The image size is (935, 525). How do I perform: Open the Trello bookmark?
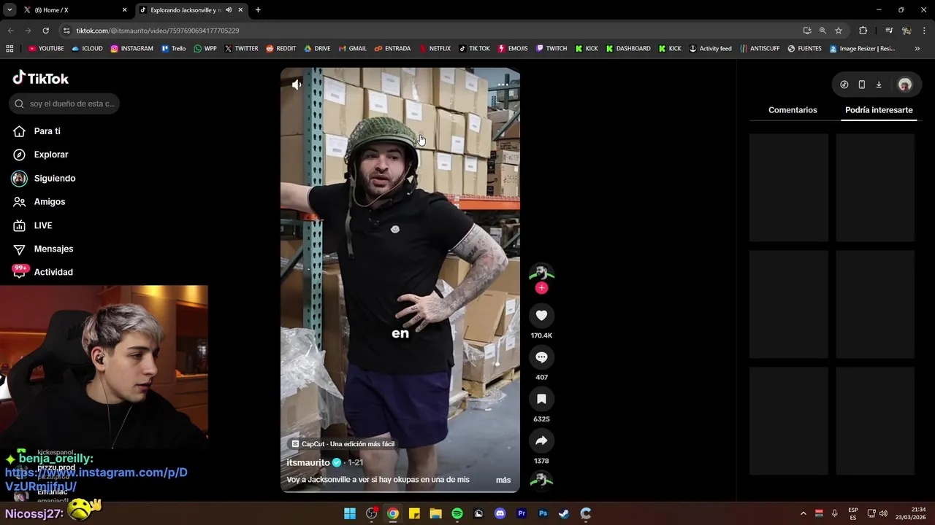point(174,49)
